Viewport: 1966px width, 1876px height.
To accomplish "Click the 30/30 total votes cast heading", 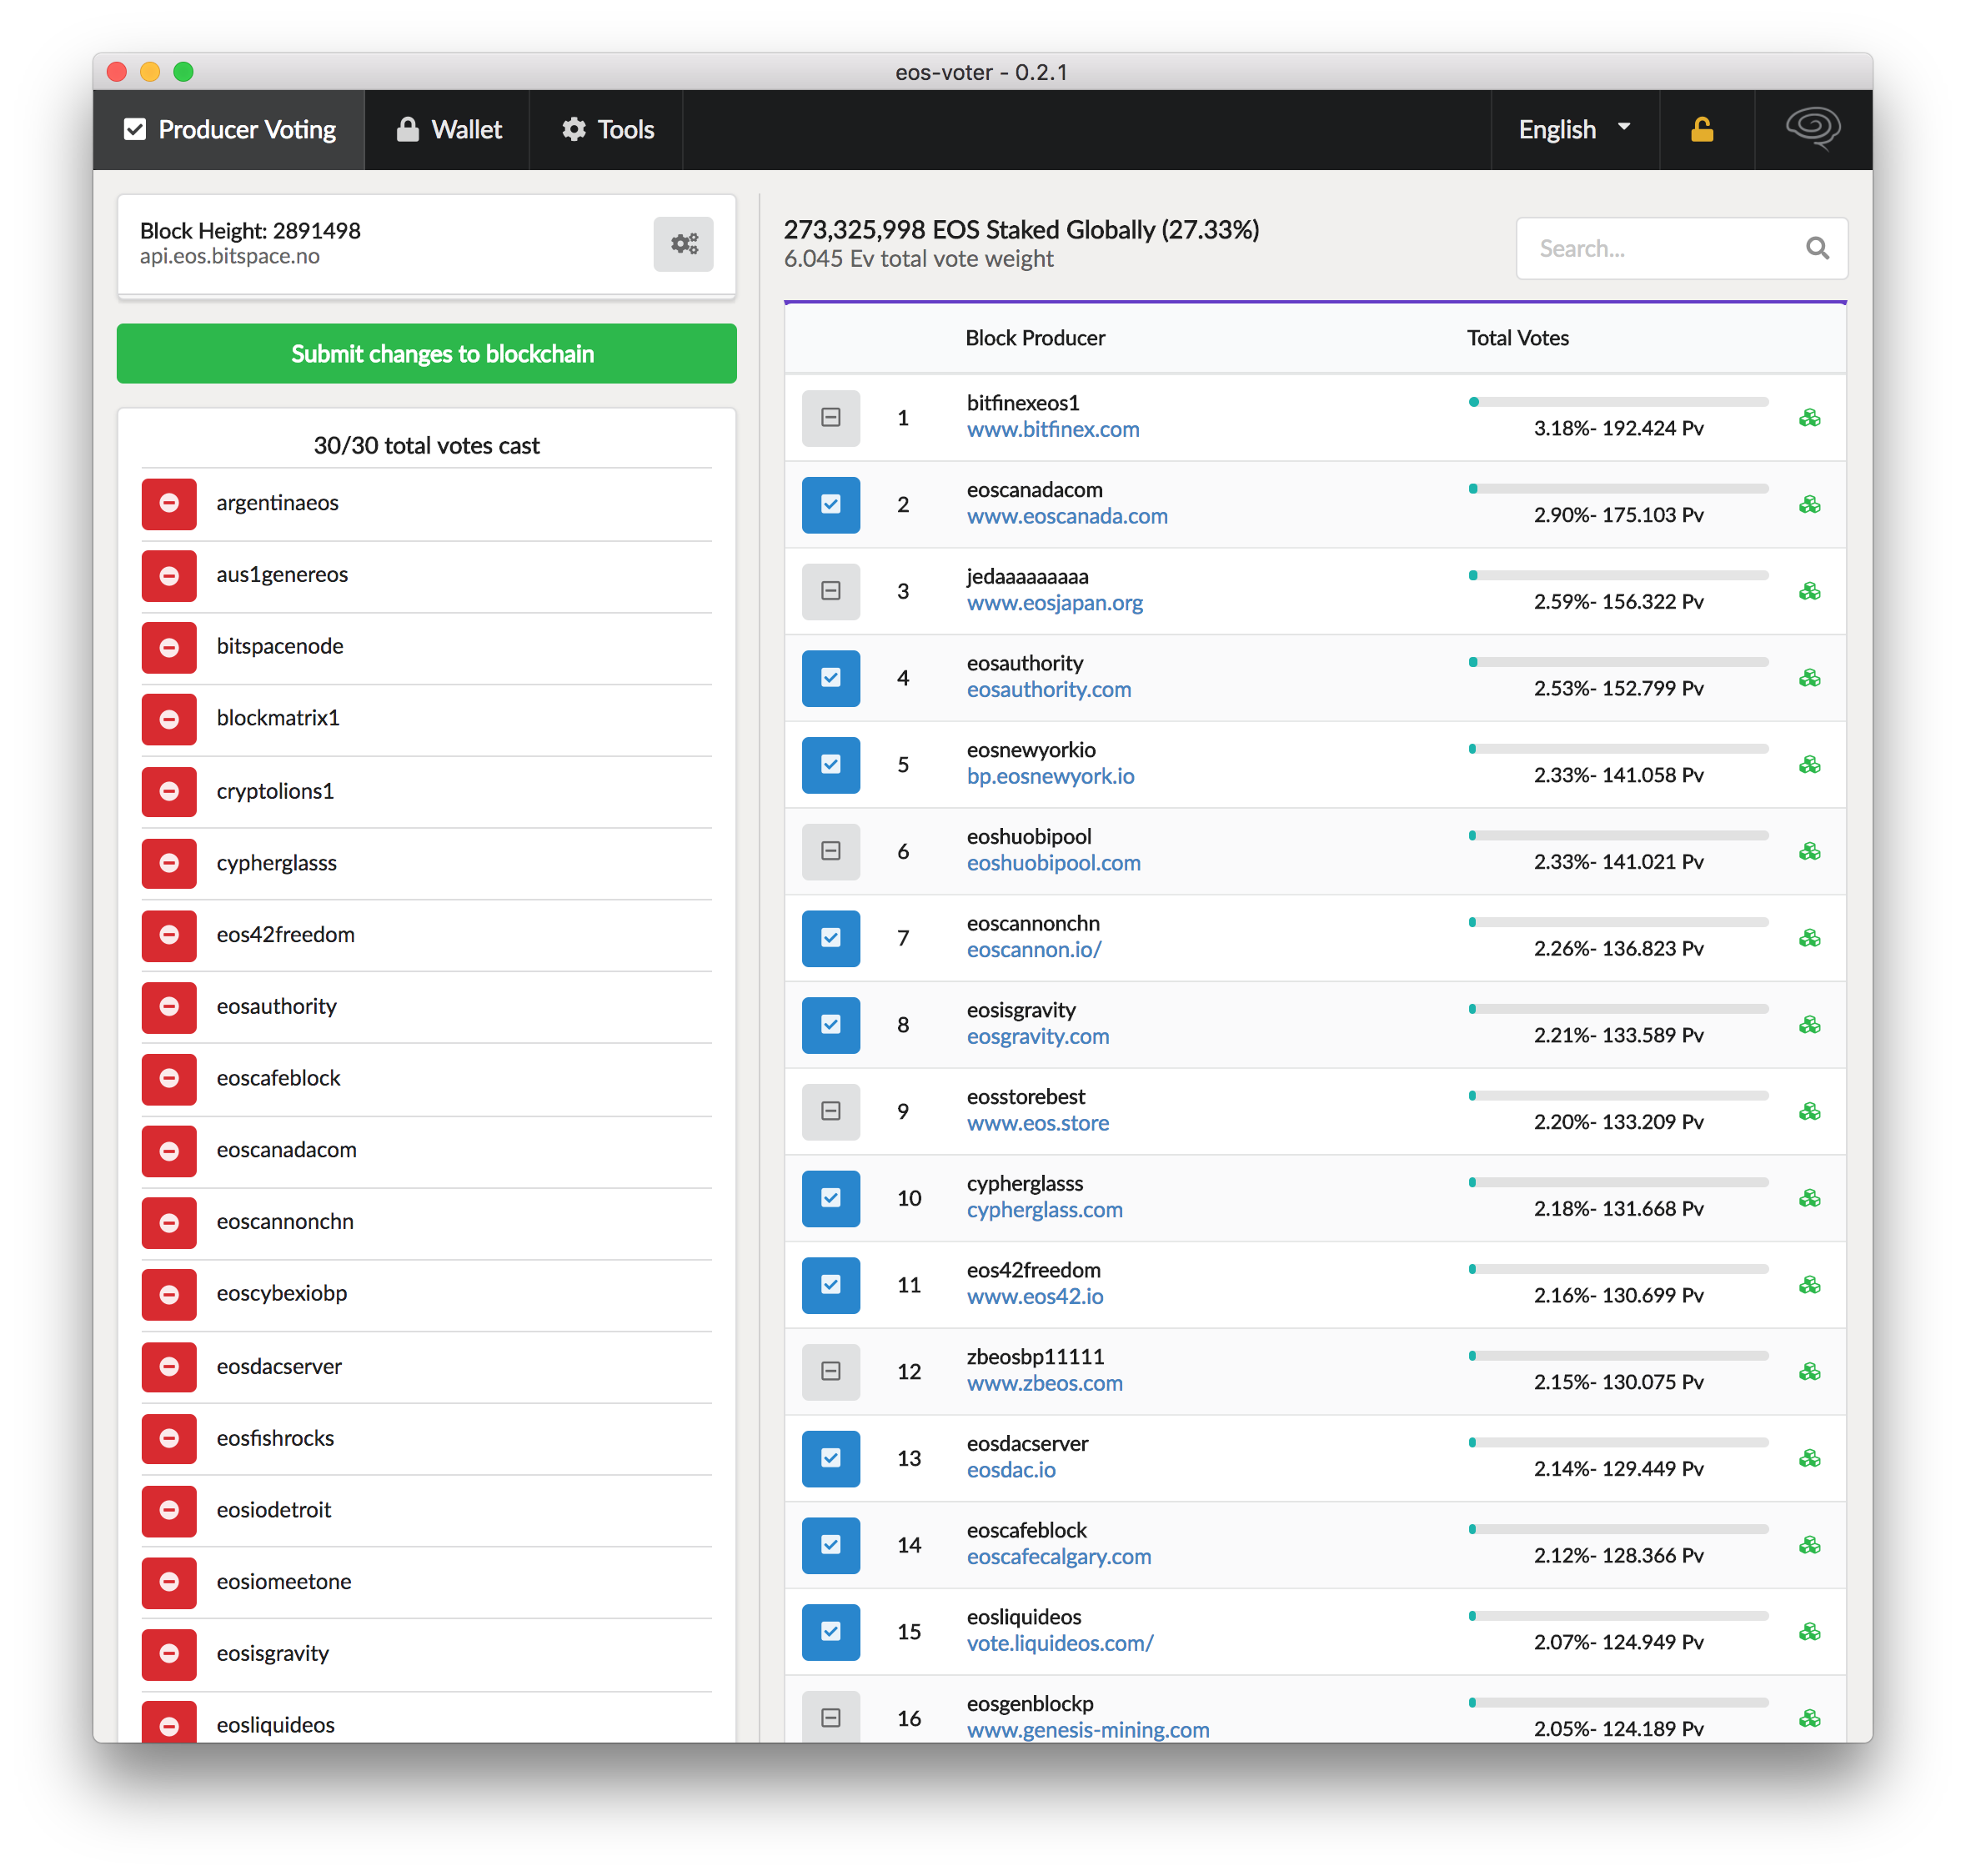I will coord(426,446).
